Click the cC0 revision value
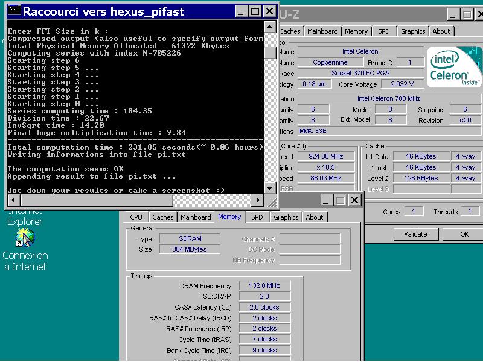The image size is (483, 362). [x=465, y=120]
